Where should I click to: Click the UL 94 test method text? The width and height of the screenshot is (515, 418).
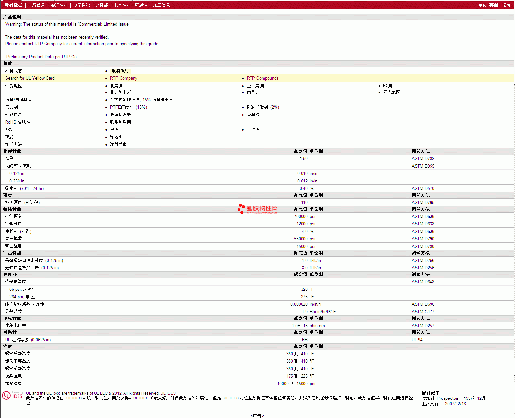417,340
